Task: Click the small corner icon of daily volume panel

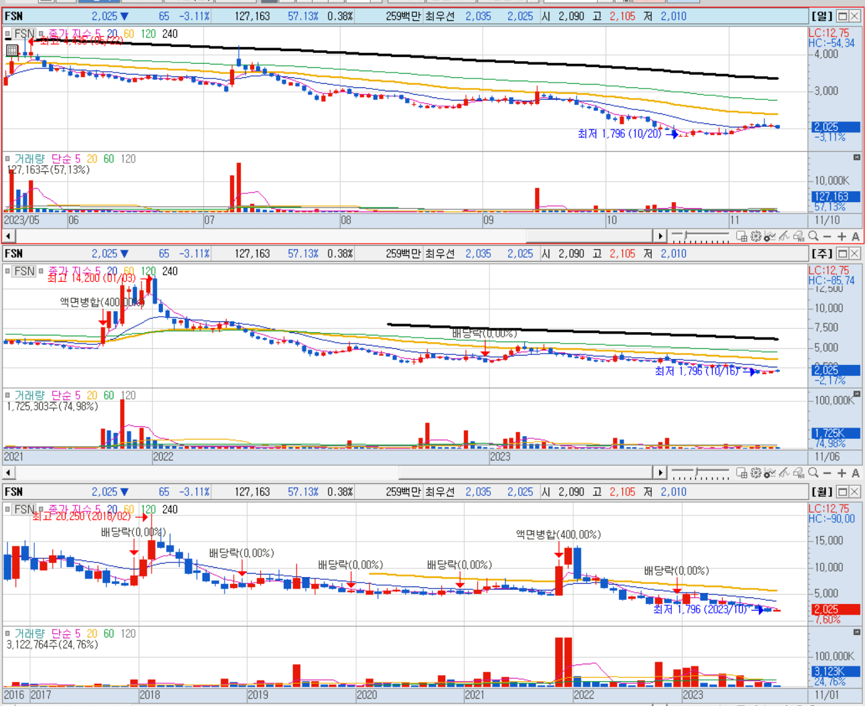Action: 856,157
